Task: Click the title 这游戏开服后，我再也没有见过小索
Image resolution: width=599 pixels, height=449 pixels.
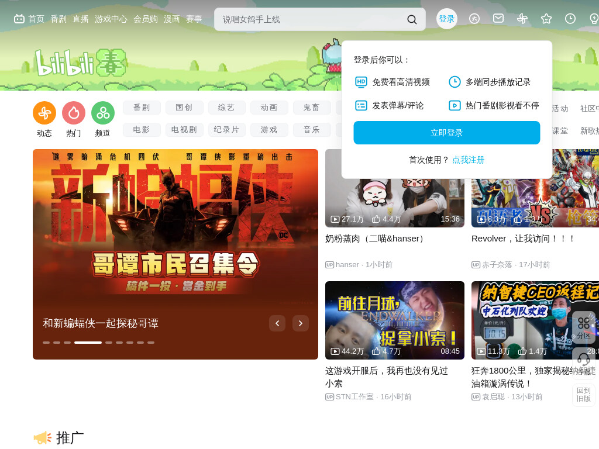Action: click(387, 377)
